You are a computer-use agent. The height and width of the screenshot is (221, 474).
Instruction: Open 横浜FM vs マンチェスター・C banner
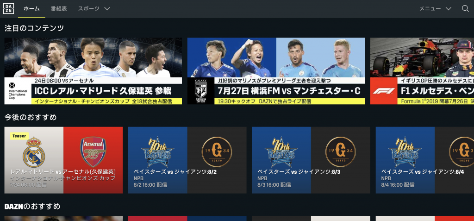pos(276,71)
